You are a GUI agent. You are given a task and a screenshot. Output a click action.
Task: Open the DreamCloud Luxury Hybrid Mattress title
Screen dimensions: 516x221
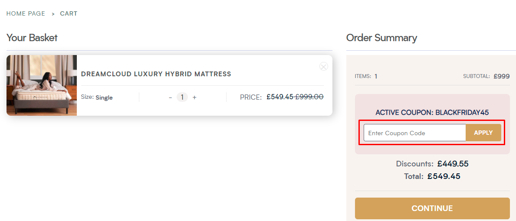156,74
